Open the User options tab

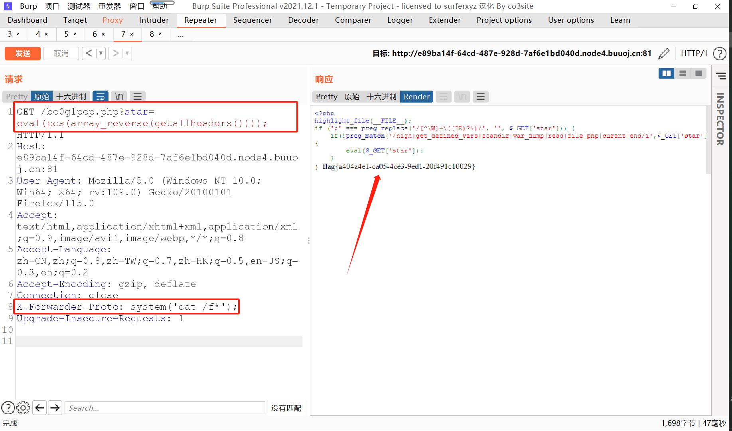571,20
